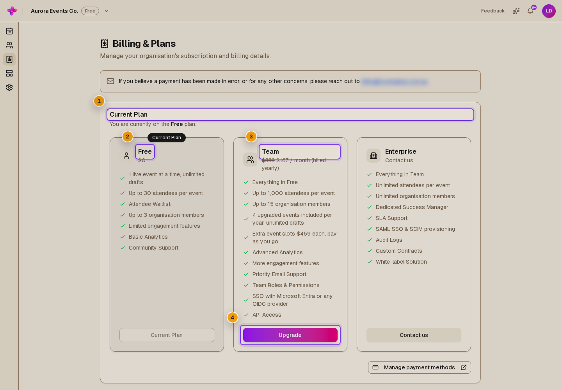Click the Contact us button
This screenshot has height=390, width=562.
[414, 335]
